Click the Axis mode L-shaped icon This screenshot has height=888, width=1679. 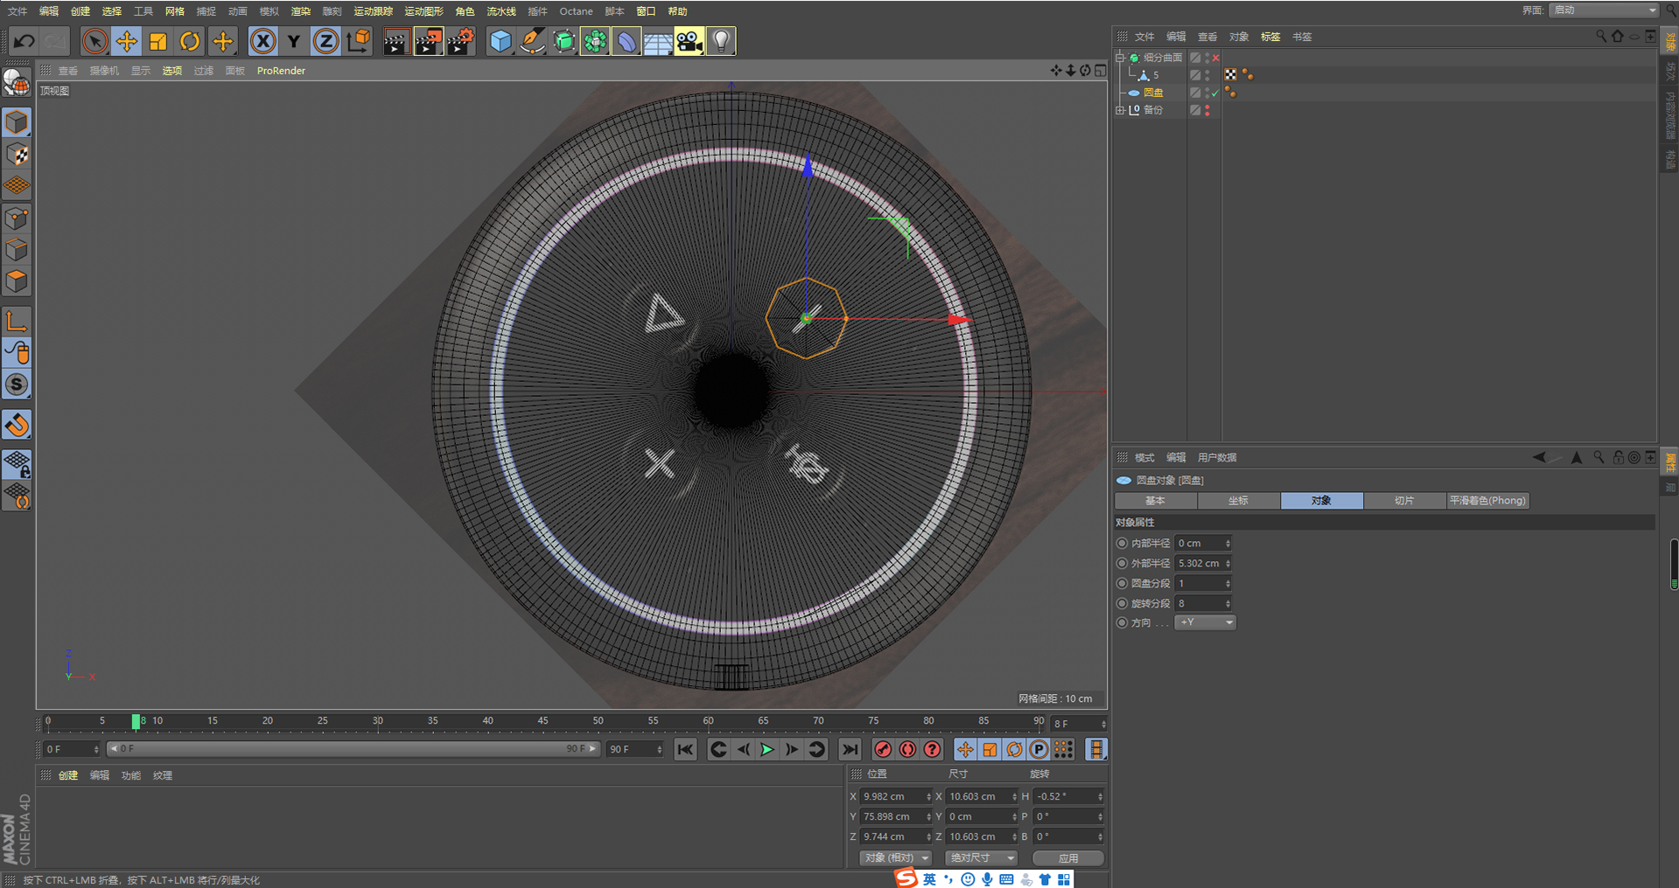[x=17, y=322]
